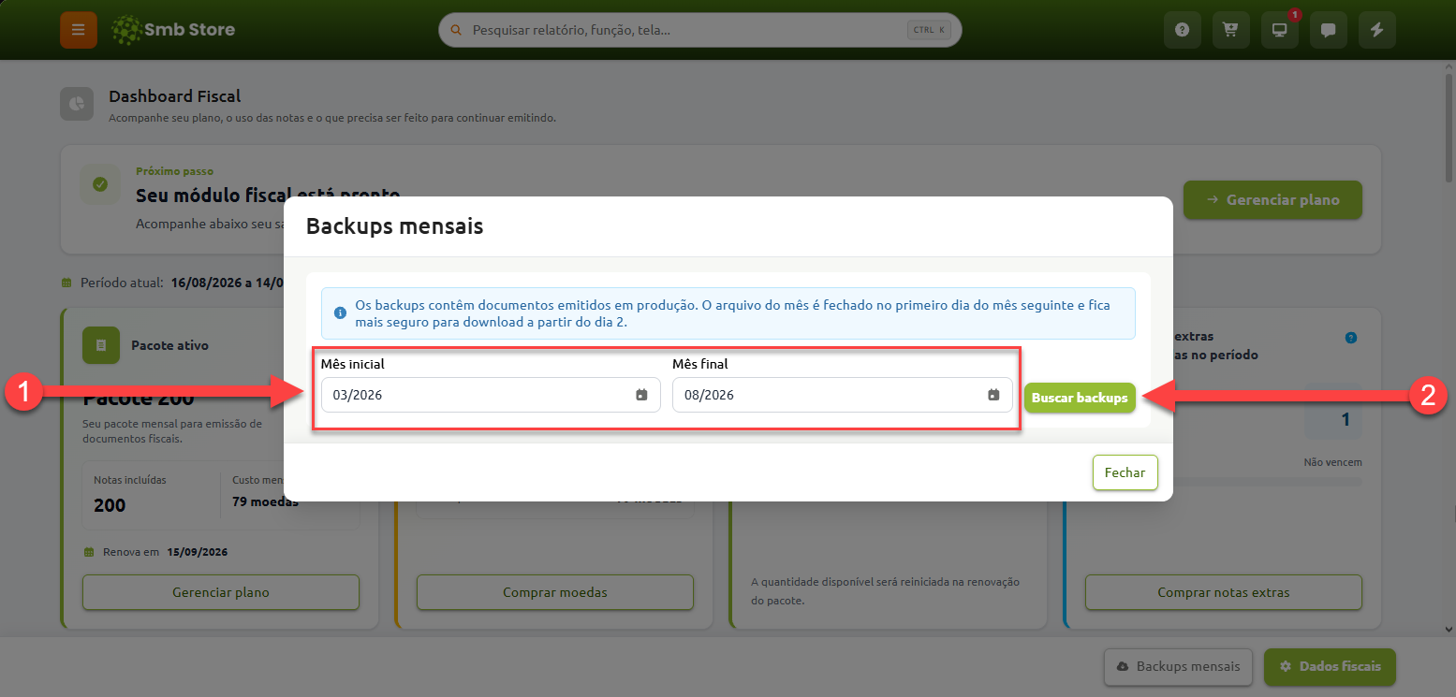This screenshot has width=1456, height=697.
Task: Click the search magnifier icon
Action: [457, 30]
